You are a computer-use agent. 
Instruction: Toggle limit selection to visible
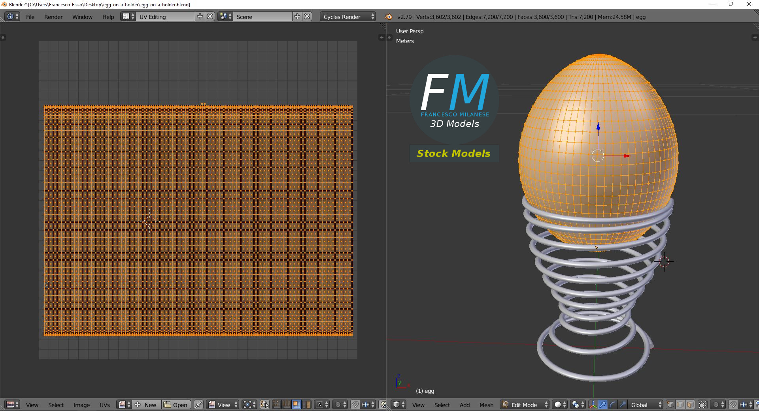click(702, 405)
